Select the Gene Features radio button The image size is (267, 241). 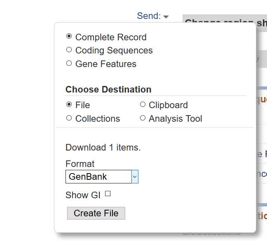(x=69, y=63)
